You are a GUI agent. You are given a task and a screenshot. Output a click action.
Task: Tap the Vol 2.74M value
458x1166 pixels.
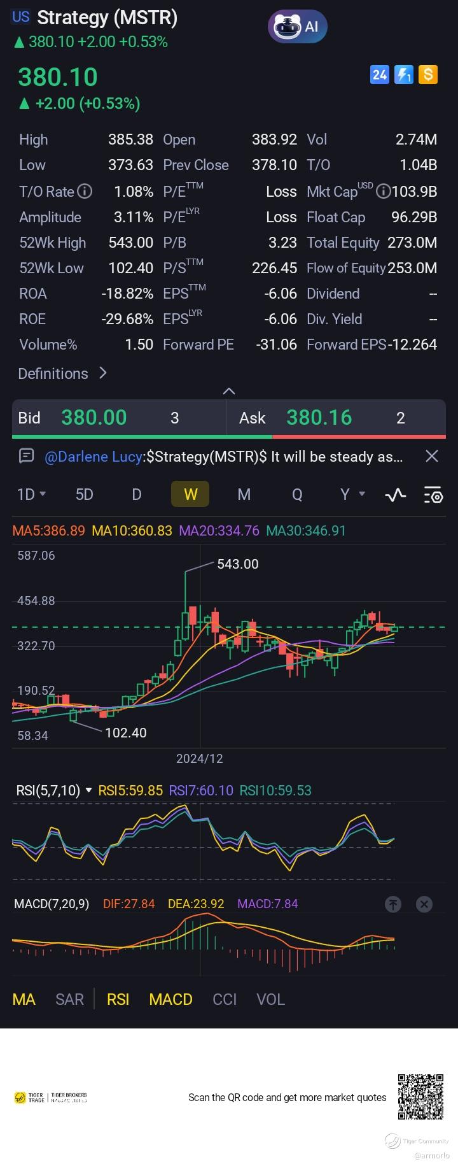[x=417, y=139]
